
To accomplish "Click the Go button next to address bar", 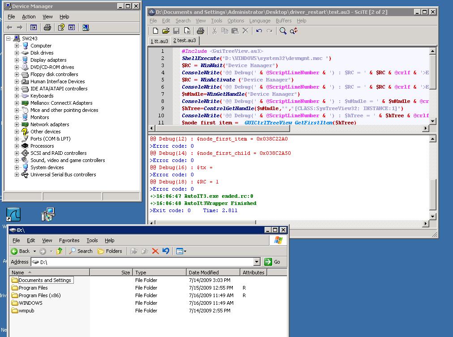I will coord(272,262).
